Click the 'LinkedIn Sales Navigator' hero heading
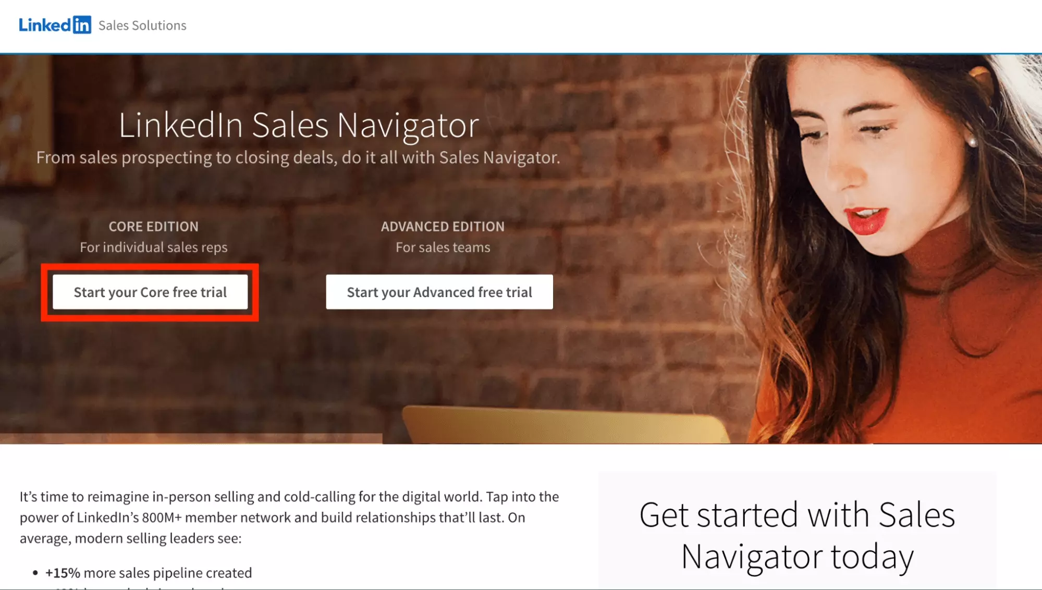1042x590 pixels. (299, 126)
